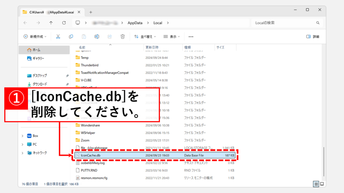Image resolution: width=344 pixels, height=193 pixels.
Task: Sort by 更新日時 column header
Action: (x=152, y=48)
